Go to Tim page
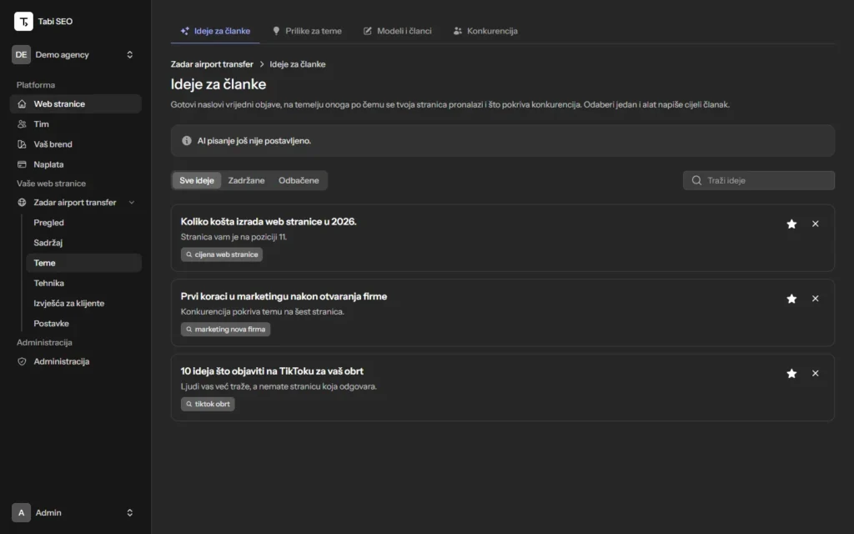 tap(75, 123)
